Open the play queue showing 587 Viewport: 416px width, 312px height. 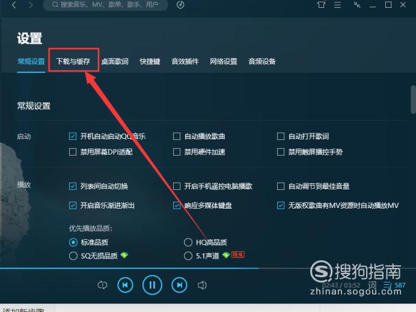click(394, 286)
